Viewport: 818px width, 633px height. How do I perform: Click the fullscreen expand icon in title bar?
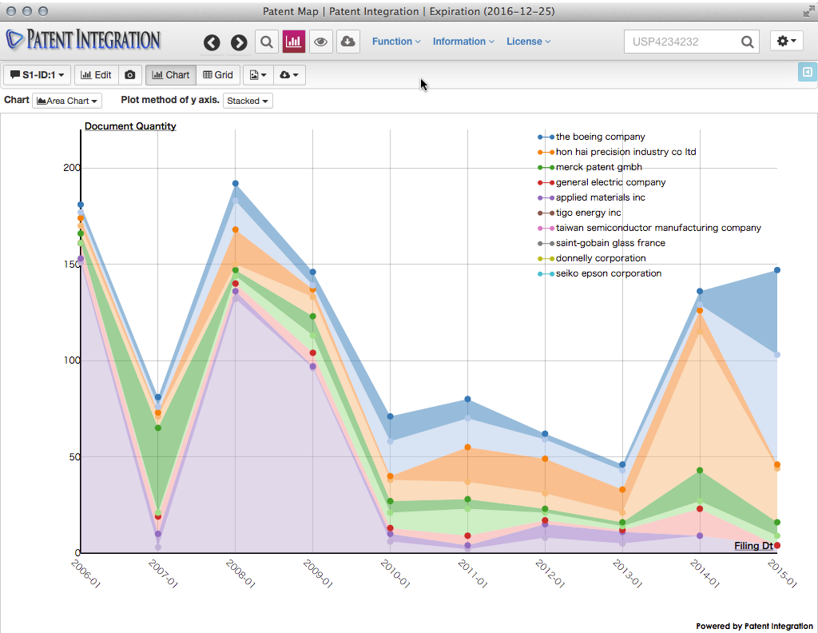[x=809, y=11]
